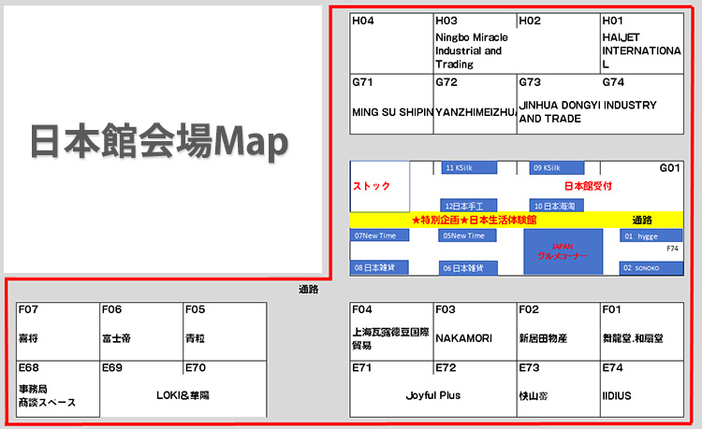Click the 日本館会場Map title text

[159, 141]
